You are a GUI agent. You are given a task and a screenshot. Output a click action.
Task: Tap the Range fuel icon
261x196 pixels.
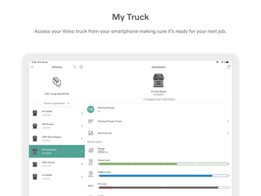[x=91, y=150]
